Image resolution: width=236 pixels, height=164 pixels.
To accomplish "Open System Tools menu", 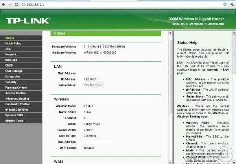I will (x=21, y=121).
